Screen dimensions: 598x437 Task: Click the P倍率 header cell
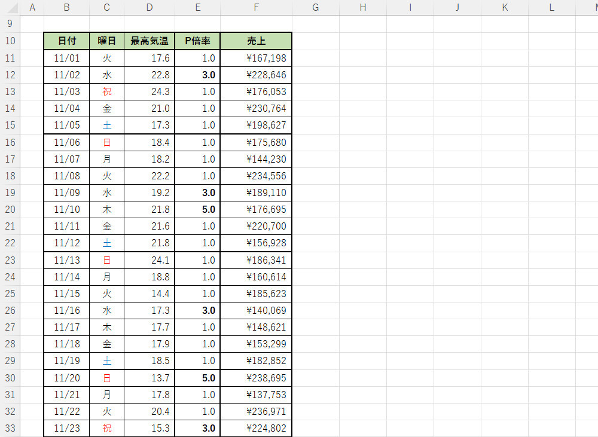[197, 41]
